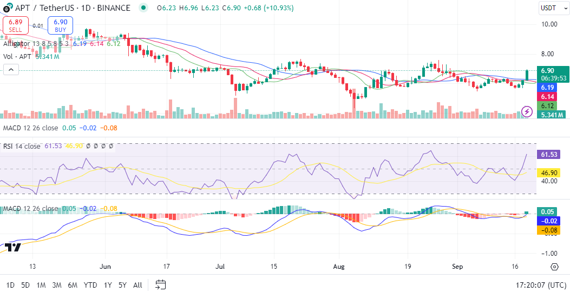Click the lower MACD 12 26 close legend

tap(30, 209)
